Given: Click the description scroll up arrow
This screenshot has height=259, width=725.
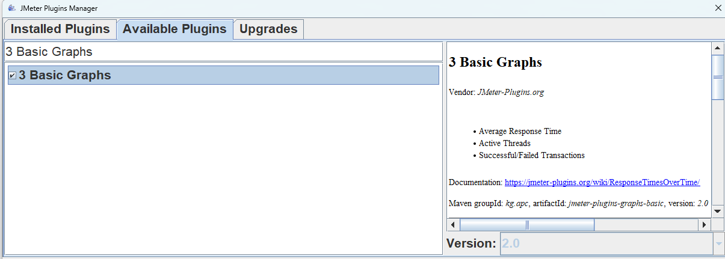Looking at the screenshot, I should 717,49.
